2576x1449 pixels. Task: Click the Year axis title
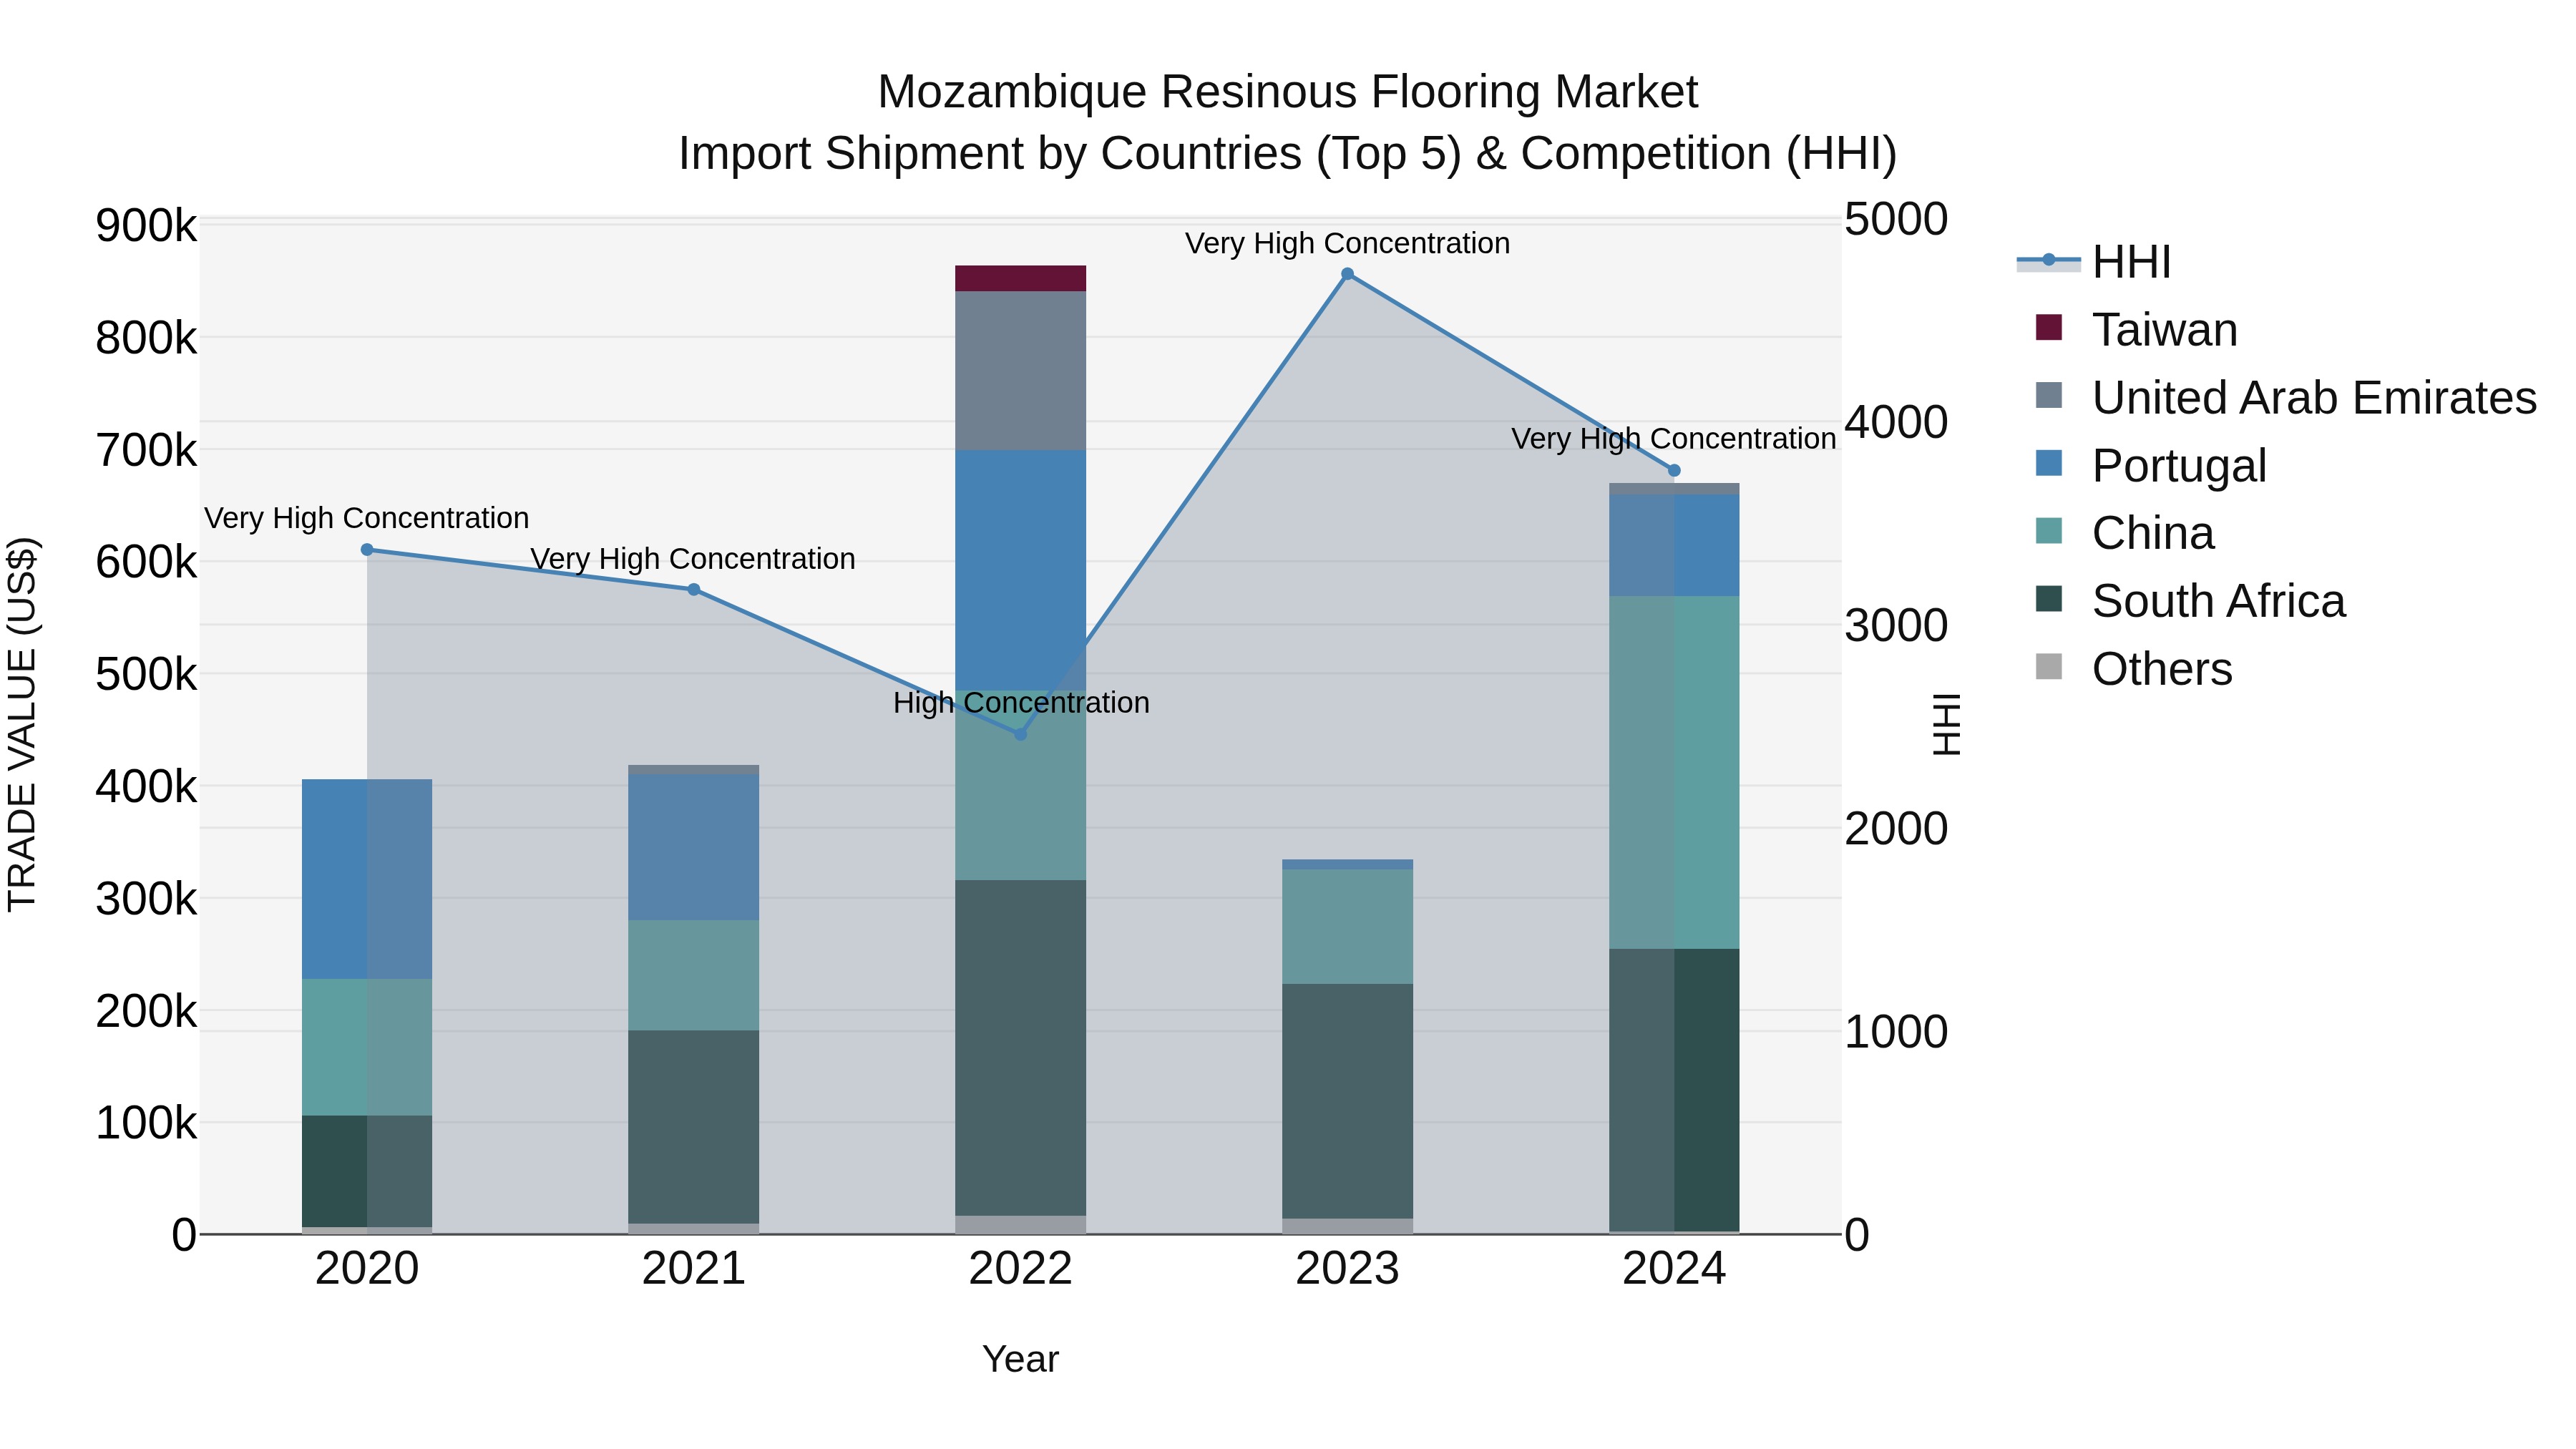tap(1021, 1360)
